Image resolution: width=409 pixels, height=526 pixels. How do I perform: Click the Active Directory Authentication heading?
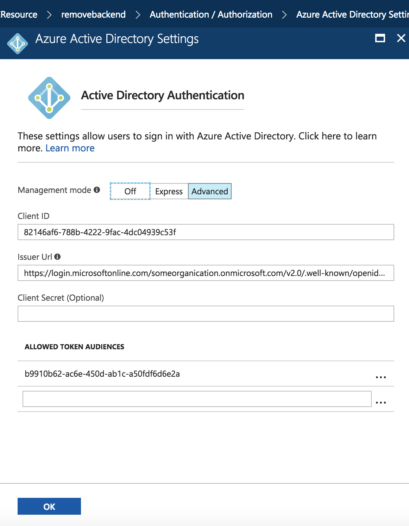tap(163, 95)
